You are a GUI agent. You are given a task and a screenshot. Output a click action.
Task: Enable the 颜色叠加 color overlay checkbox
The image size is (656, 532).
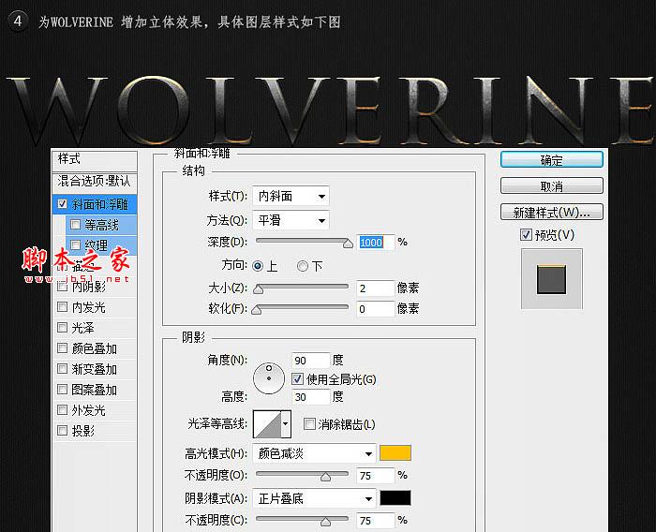[x=63, y=348]
